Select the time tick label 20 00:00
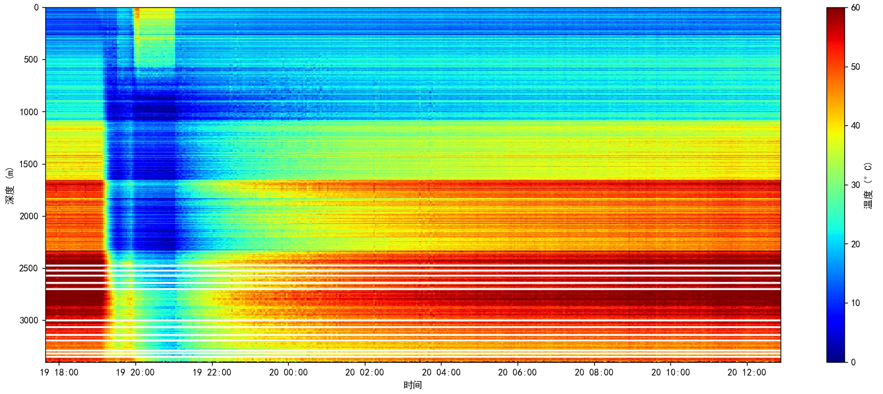The height and width of the screenshot is (394, 883). (288, 373)
